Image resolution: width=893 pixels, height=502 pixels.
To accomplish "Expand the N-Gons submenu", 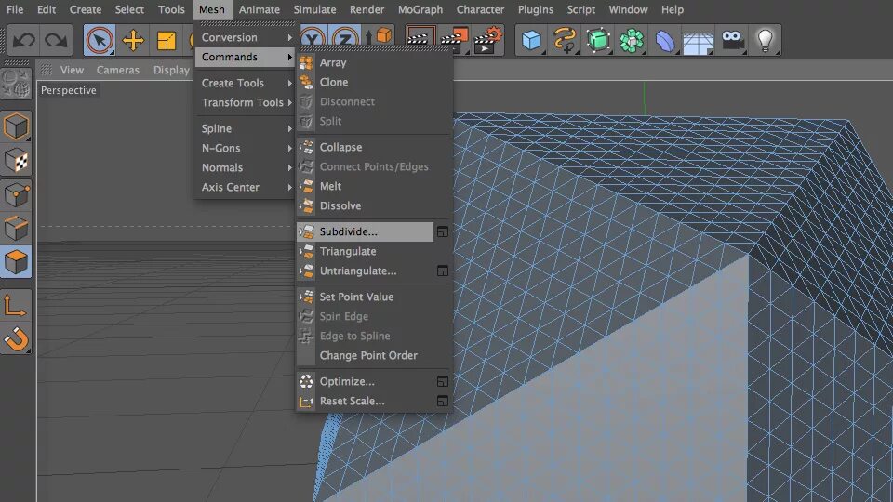I will (245, 148).
